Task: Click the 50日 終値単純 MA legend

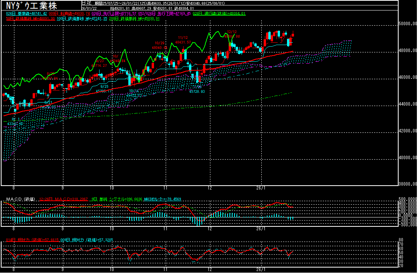Action: (30, 18)
